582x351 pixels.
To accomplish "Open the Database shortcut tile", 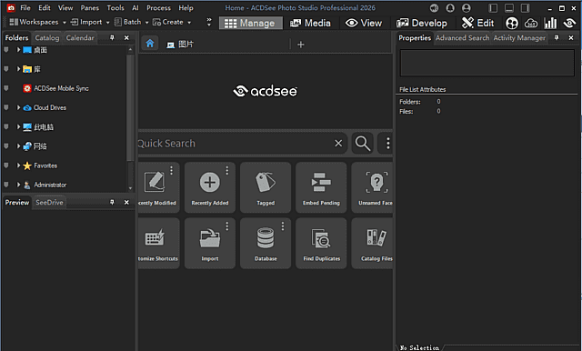I will coord(266,243).
